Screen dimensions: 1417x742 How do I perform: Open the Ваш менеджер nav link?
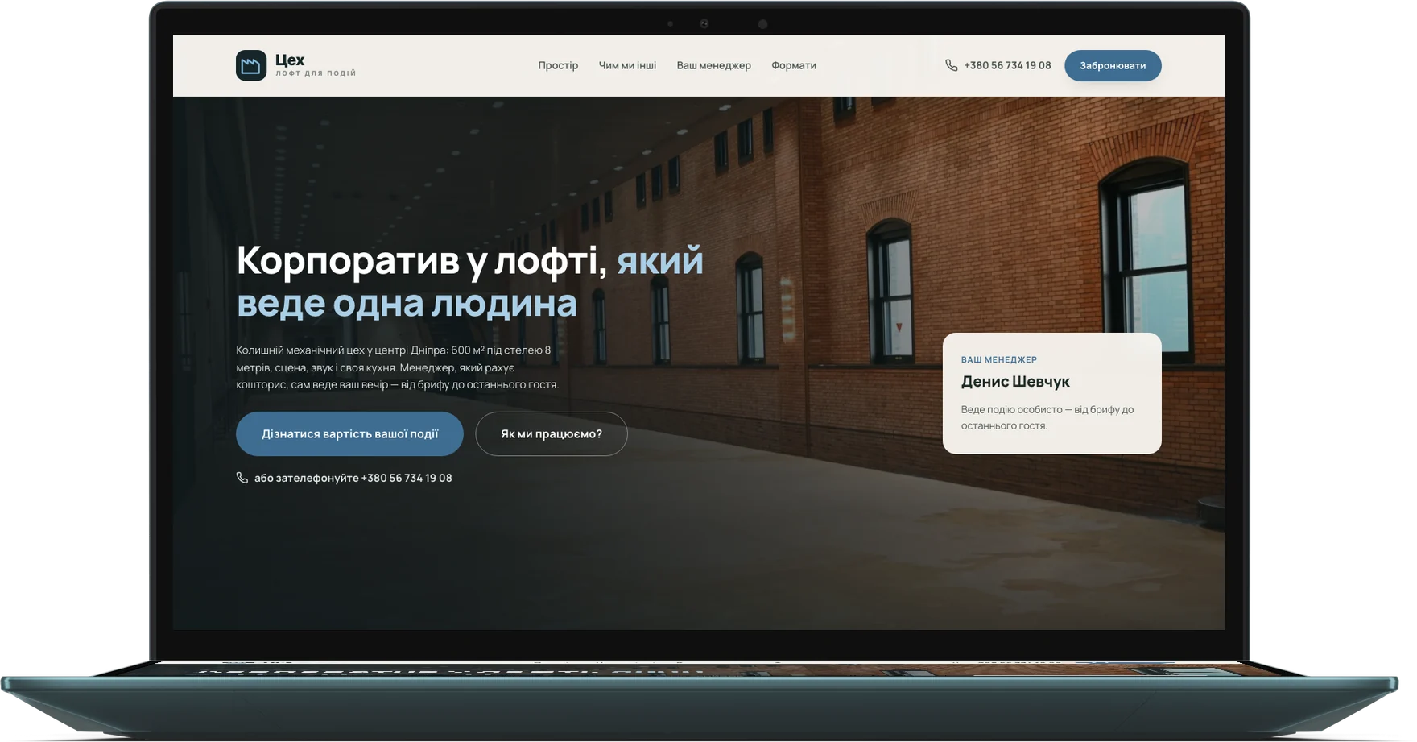(713, 65)
